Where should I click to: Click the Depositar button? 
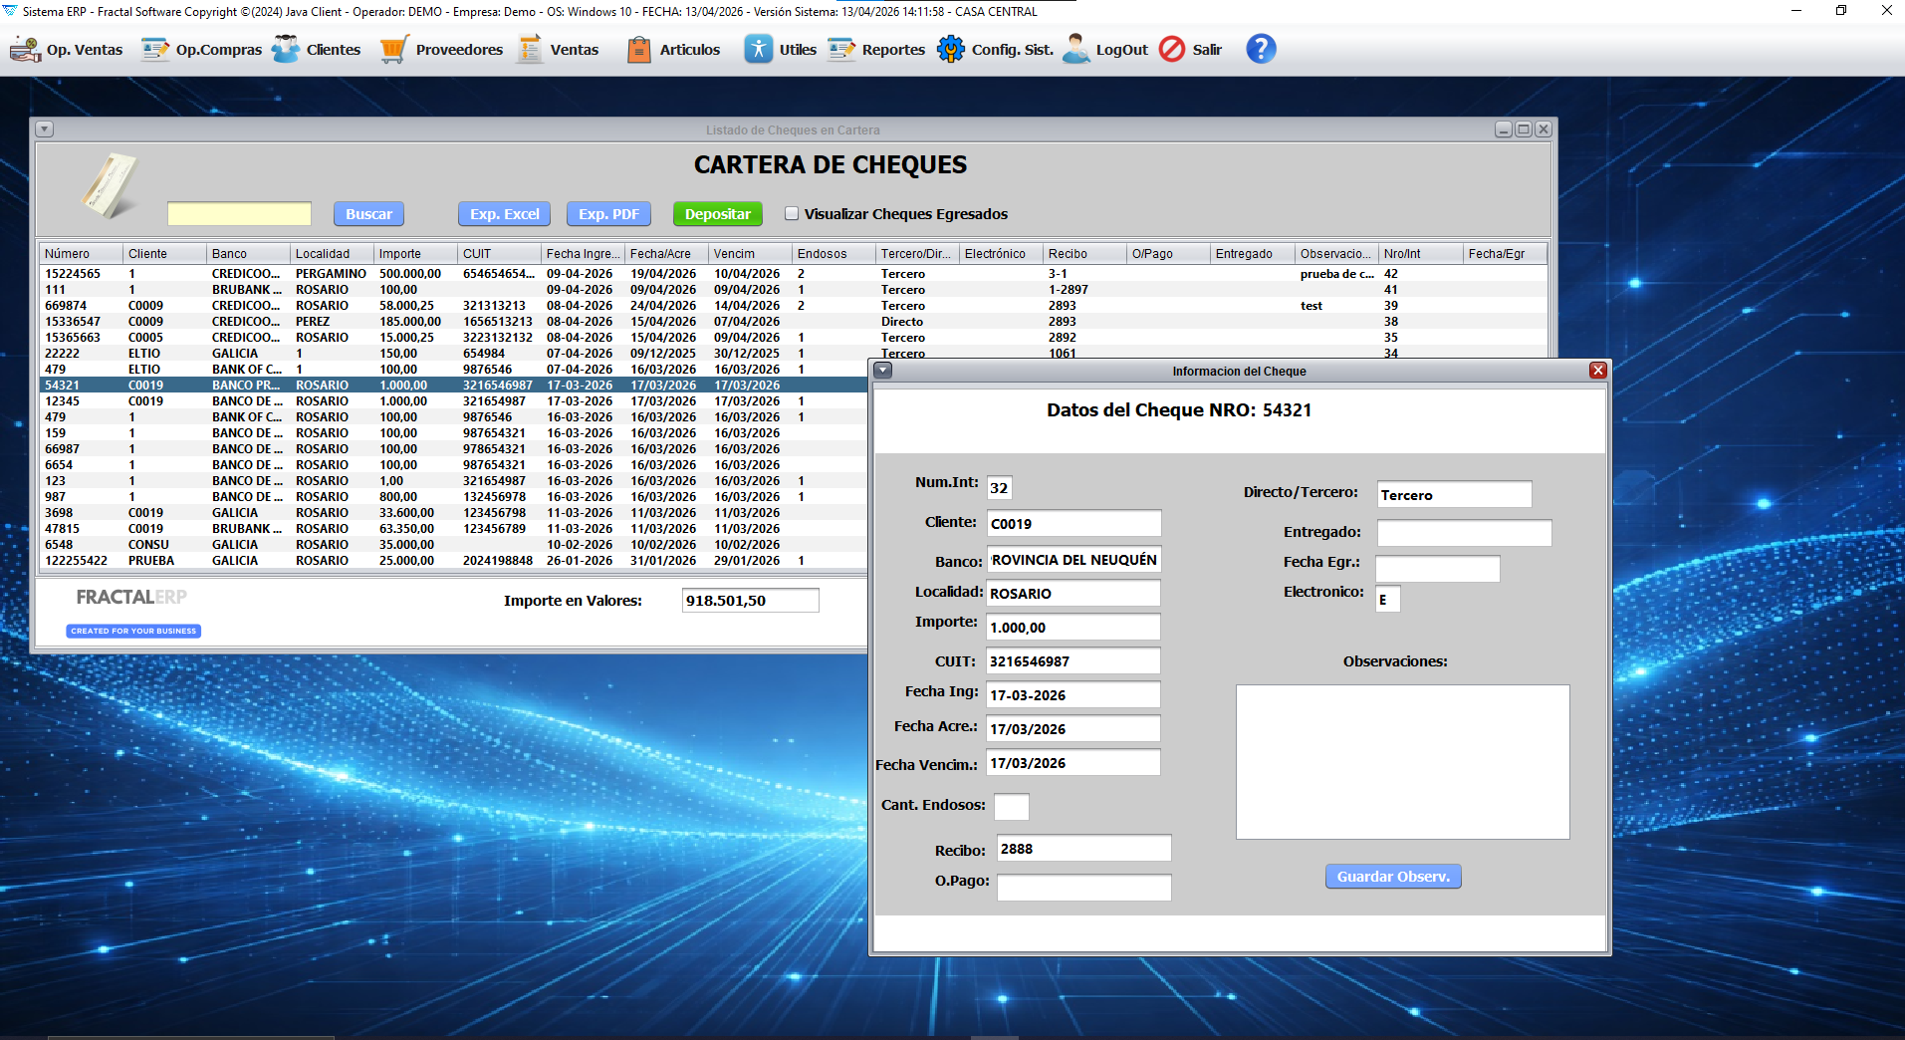tap(718, 214)
